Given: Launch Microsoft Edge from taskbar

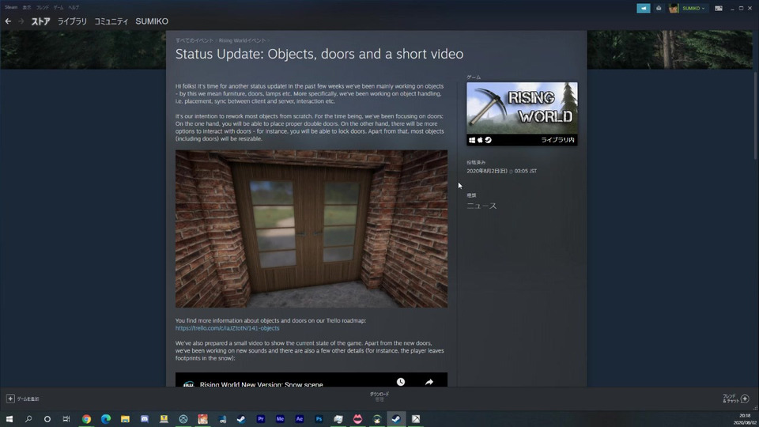Looking at the screenshot, I should (105, 419).
